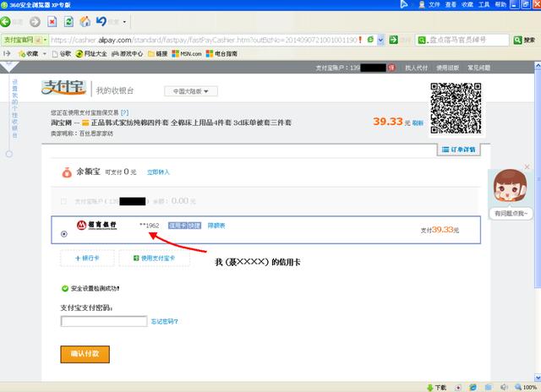
Task: Open 下载 downloads in status bar
Action: pyautogui.click(x=436, y=388)
